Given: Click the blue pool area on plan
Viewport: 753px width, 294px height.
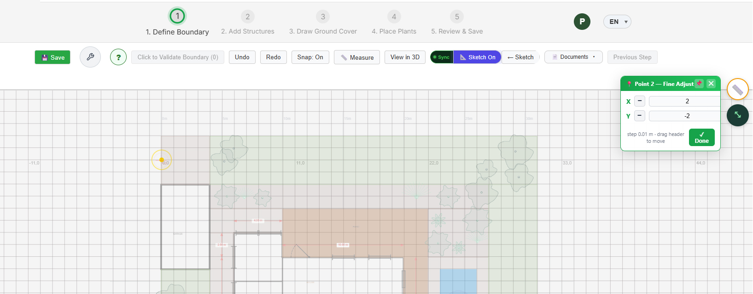Looking at the screenshot, I should point(458,281).
